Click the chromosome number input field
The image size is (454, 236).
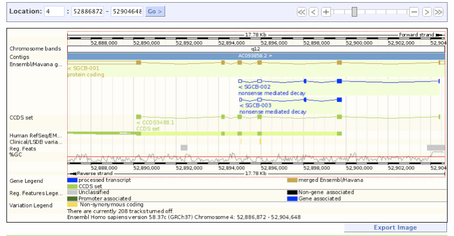[54, 11]
